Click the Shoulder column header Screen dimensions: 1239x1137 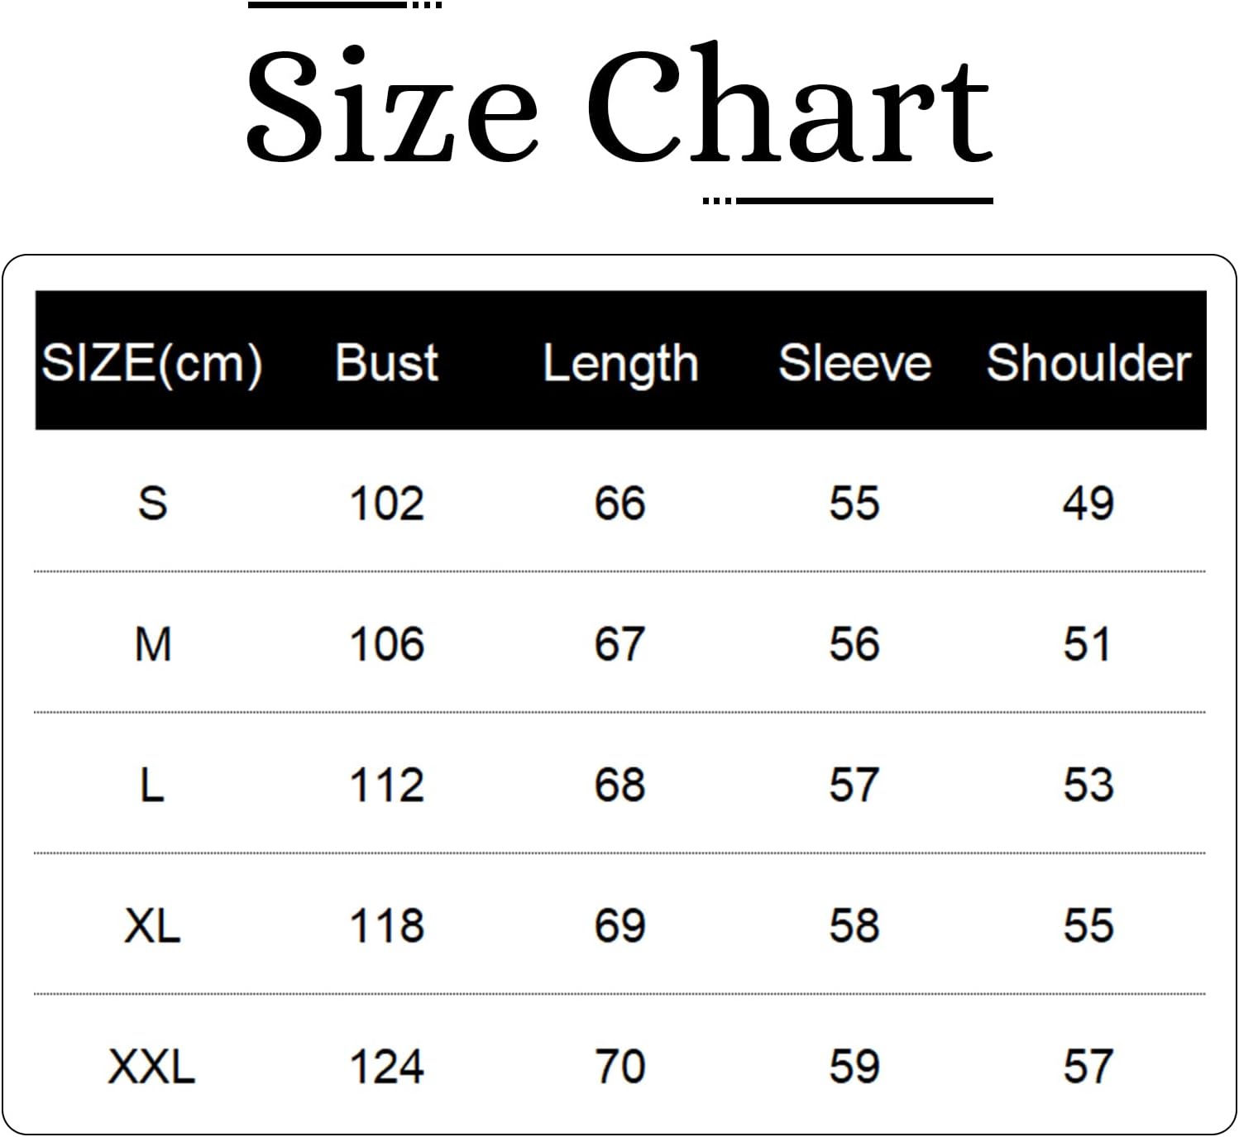click(1088, 363)
